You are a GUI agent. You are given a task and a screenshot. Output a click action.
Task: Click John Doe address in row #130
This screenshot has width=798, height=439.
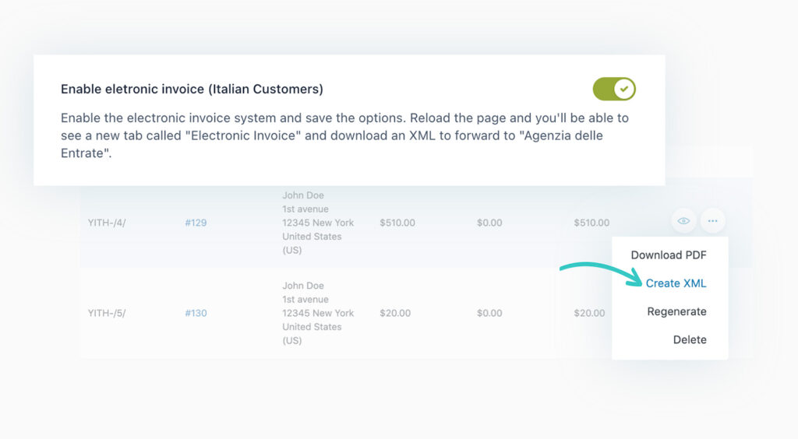(318, 313)
